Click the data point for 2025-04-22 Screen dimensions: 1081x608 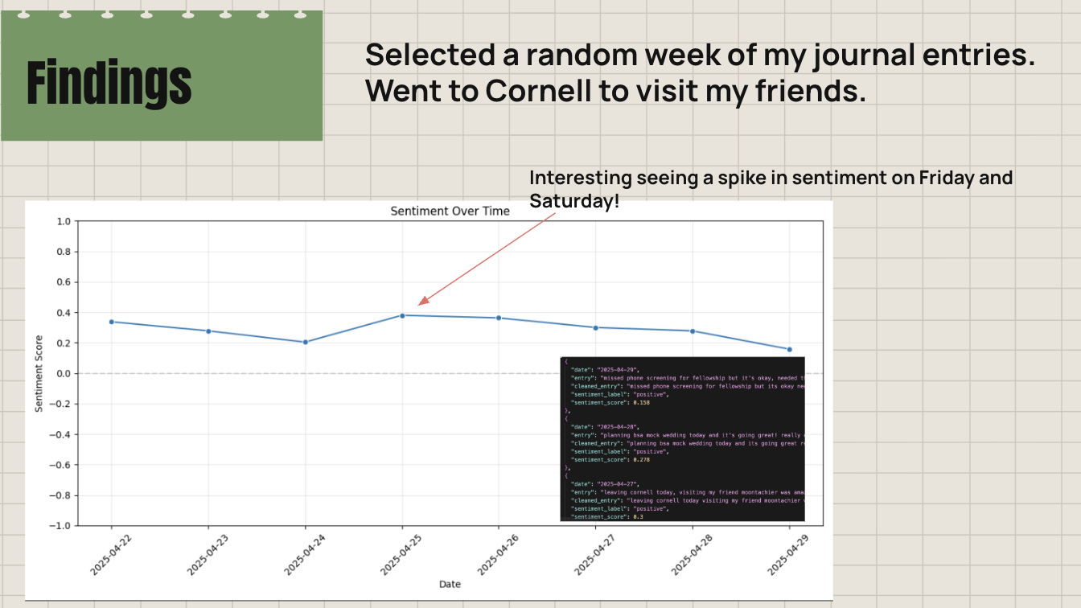click(x=112, y=322)
